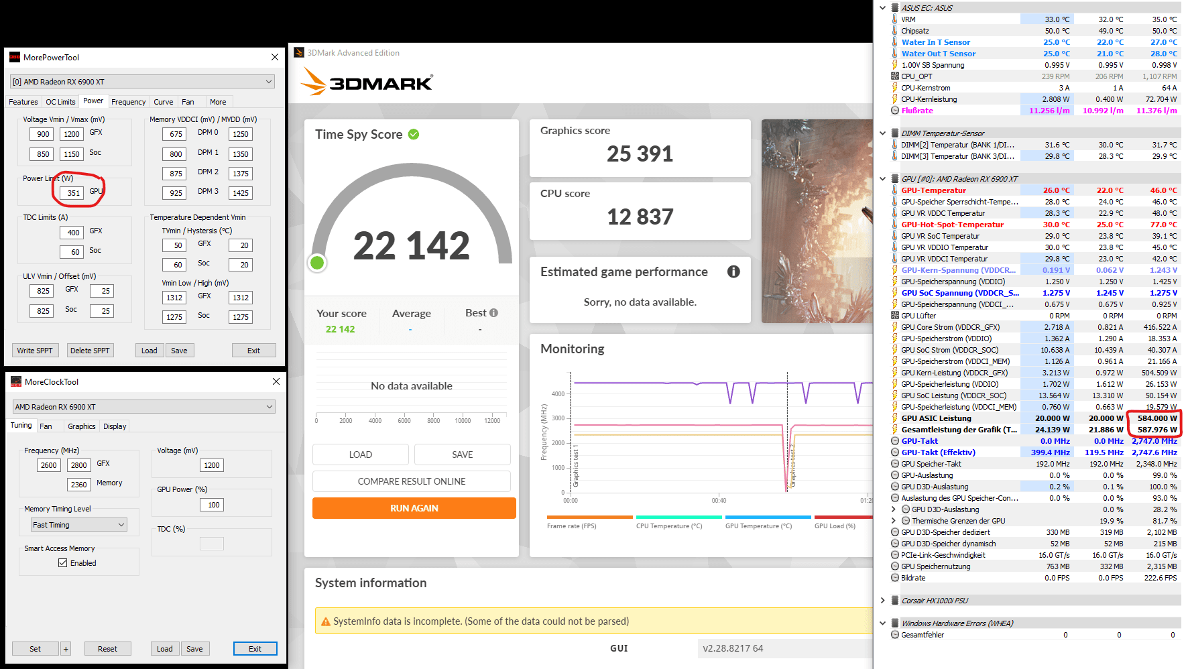Expand the Thermische Grenzen der GPU subtree

pyautogui.click(x=893, y=521)
